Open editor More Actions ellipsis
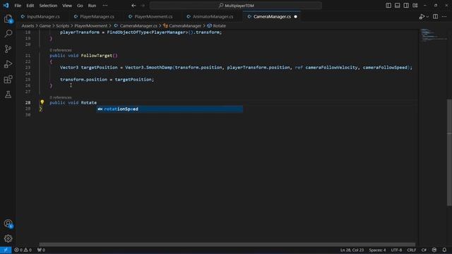The height and width of the screenshot is (254, 452). tap(444, 17)
